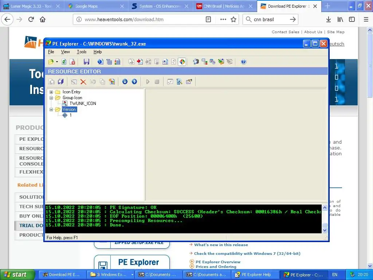This screenshot has height=280, width=373.
Task: Reload the page in the browser
Action: click(x=31, y=20)
